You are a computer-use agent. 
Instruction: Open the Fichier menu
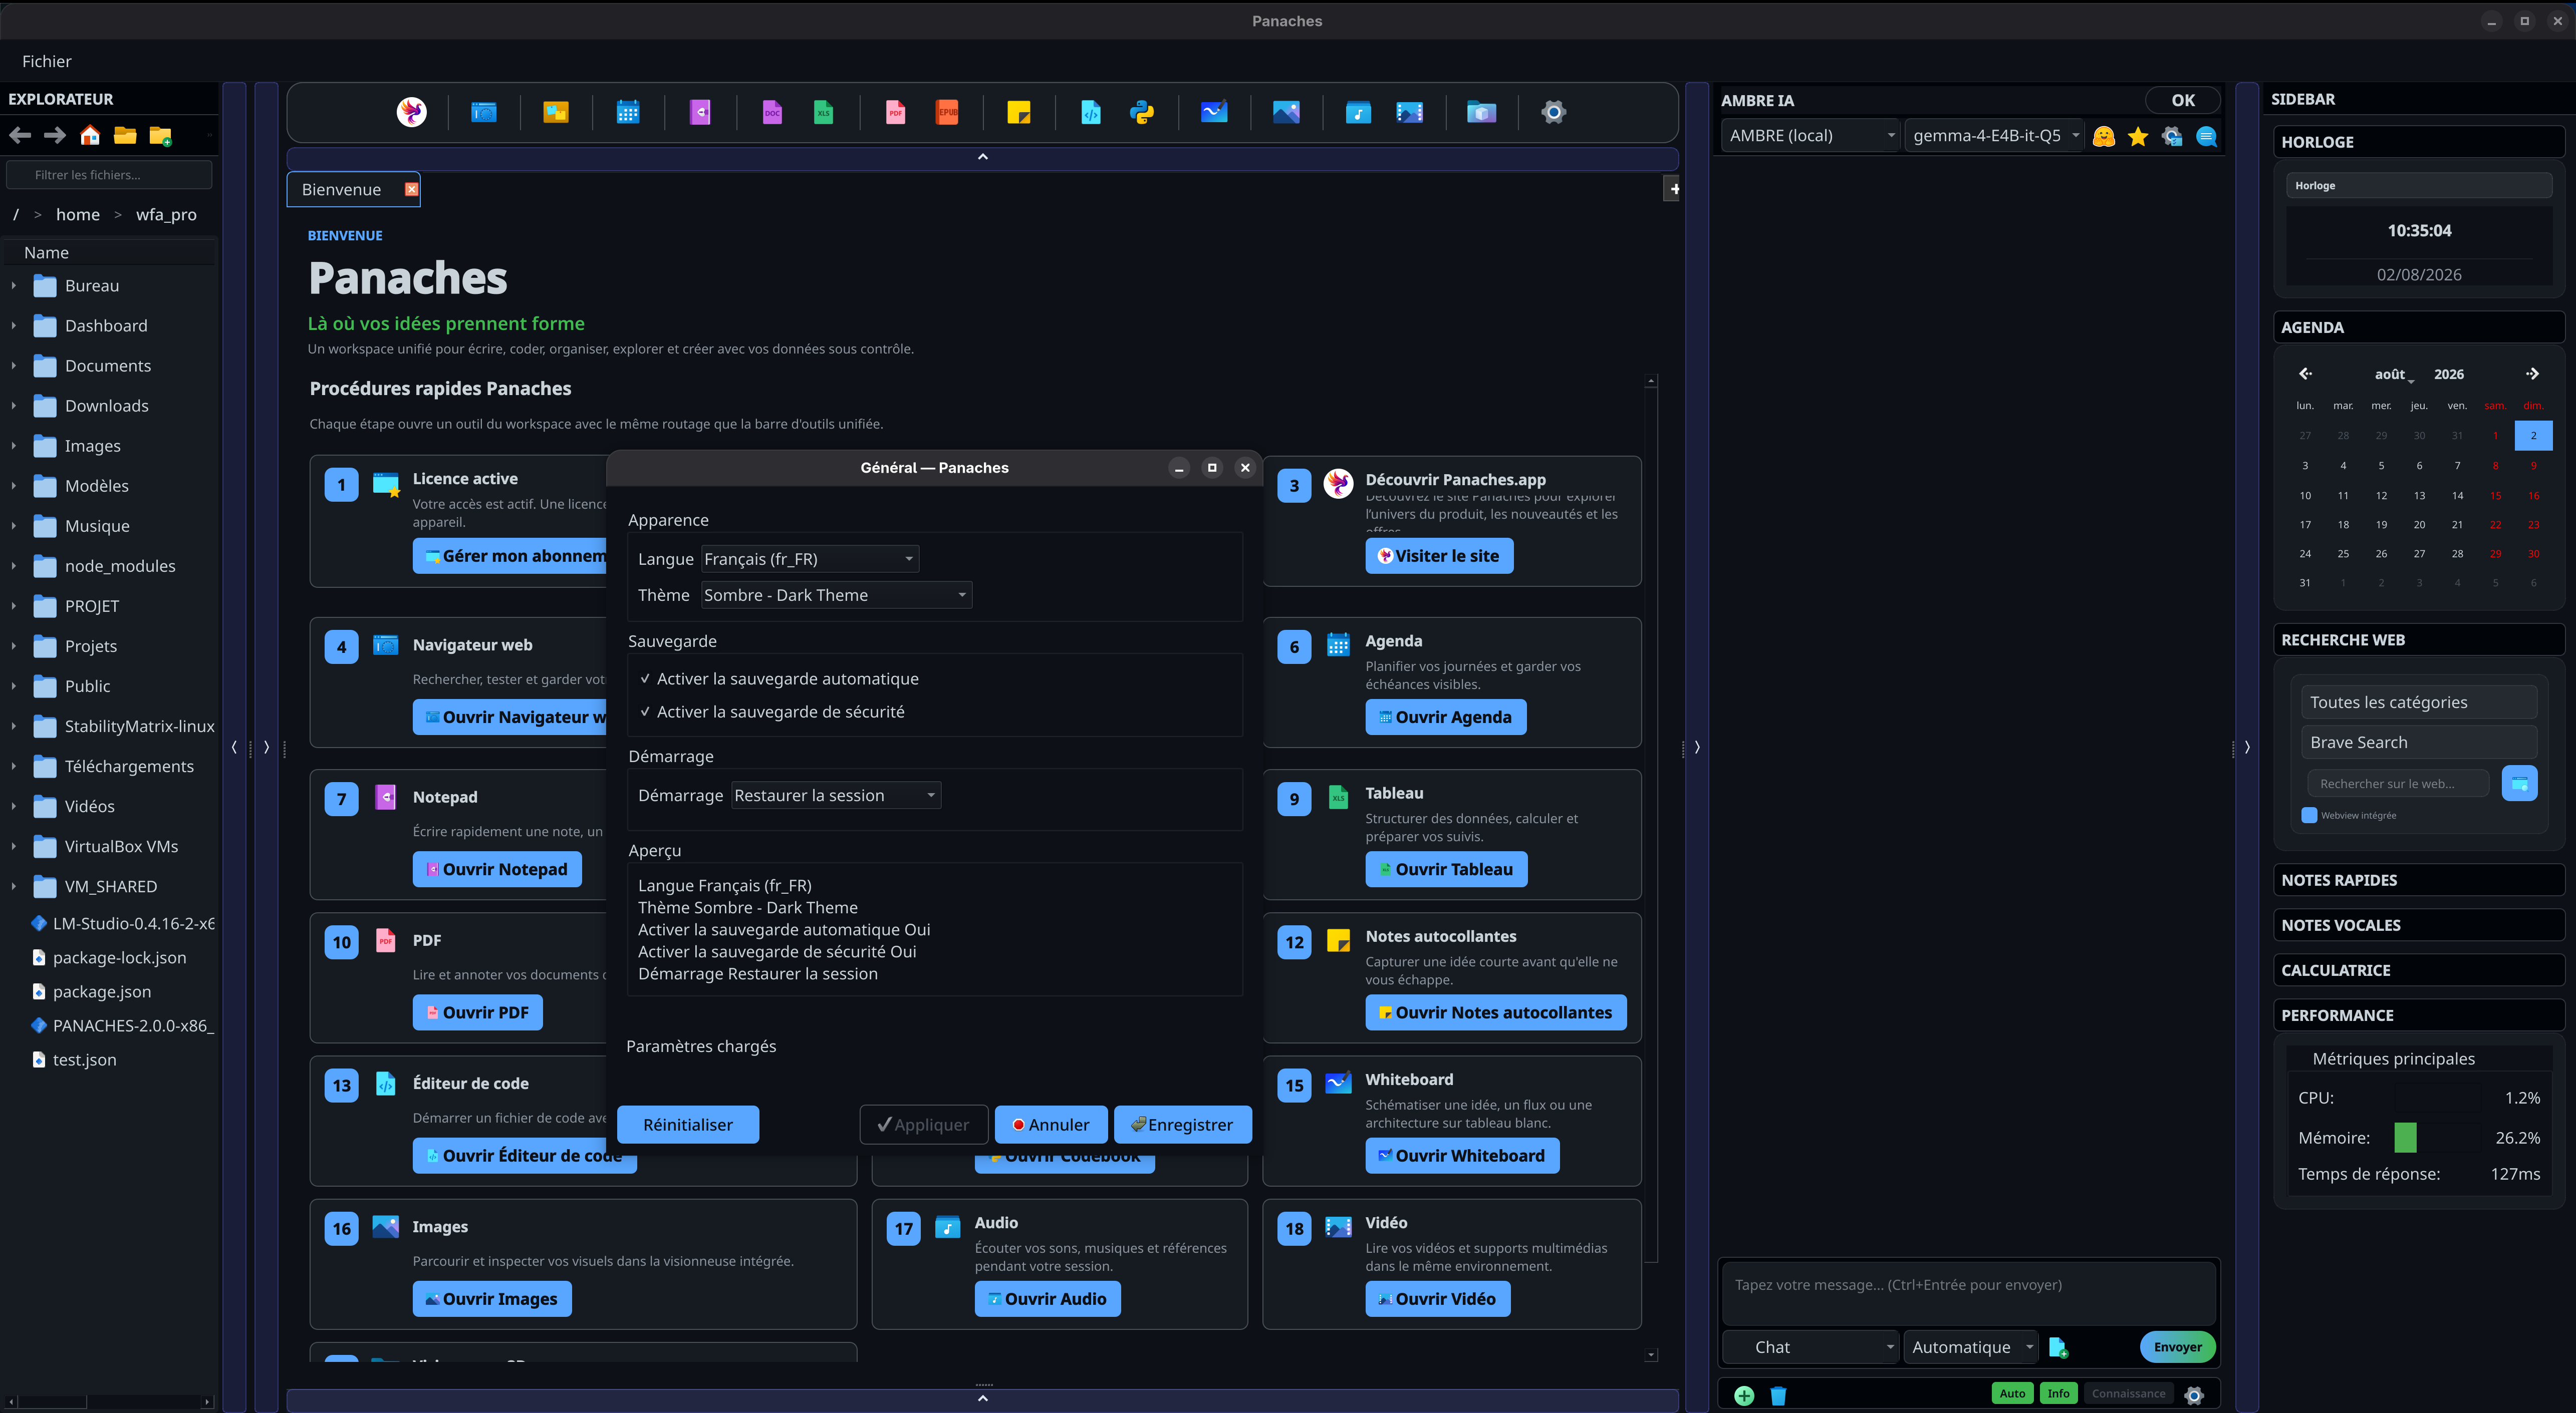click(47, 61)
